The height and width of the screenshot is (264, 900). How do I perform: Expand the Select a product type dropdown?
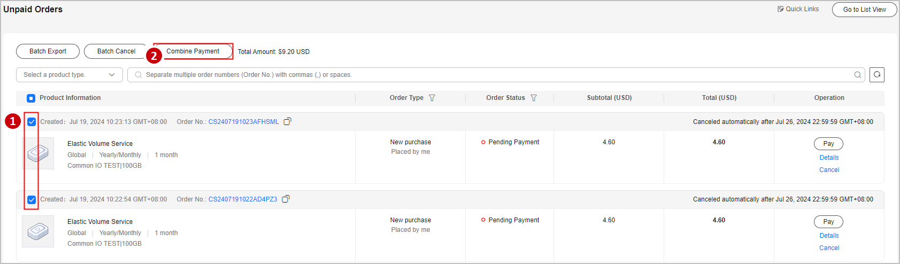pos(70,75)
